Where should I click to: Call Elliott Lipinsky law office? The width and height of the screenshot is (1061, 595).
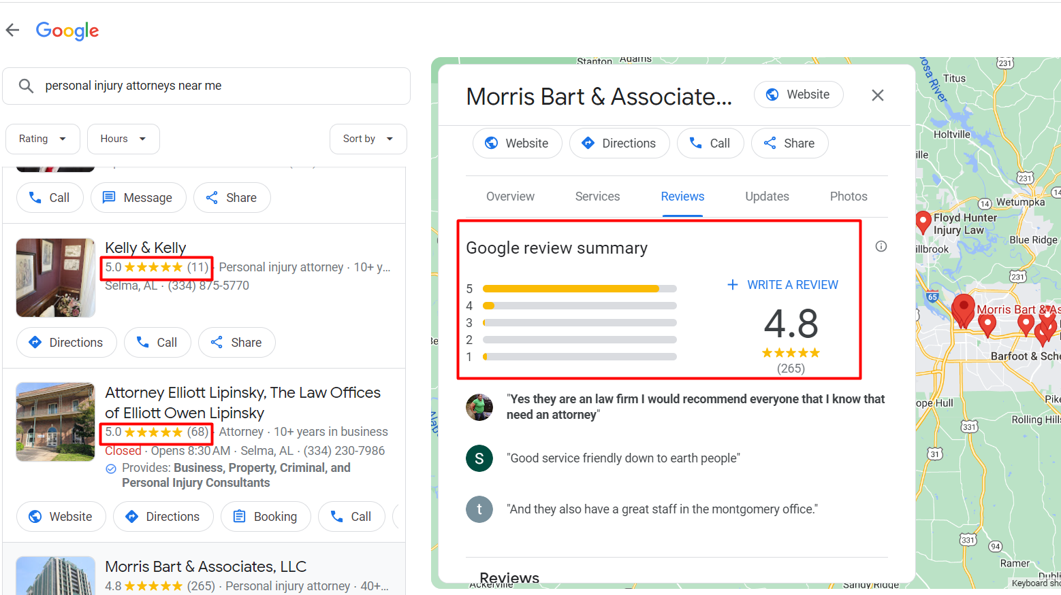pos(351,516)
